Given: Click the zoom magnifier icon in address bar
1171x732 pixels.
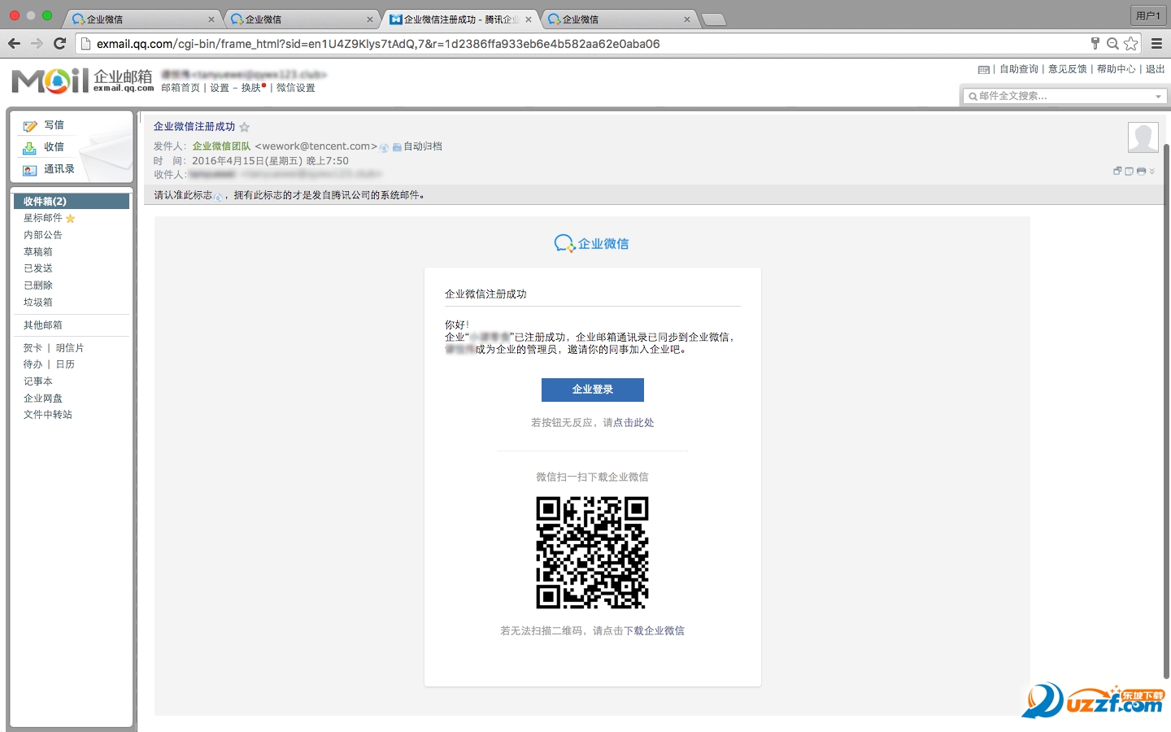Looking at the screenshot, I should 1112,43.
